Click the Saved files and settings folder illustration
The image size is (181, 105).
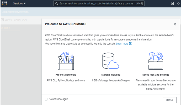click(x=156, y=61)
